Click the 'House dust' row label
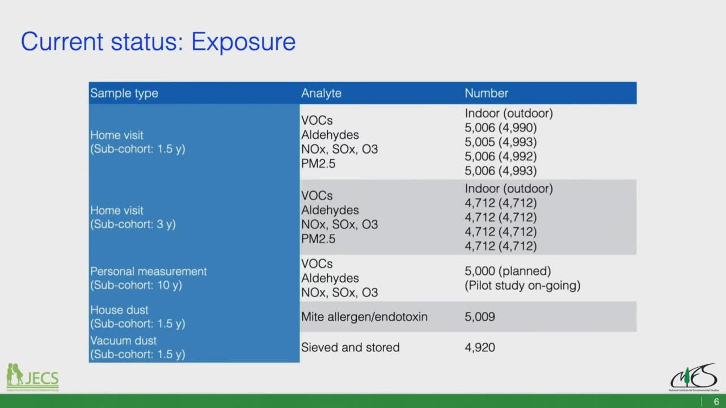Screen dimensions: 726x408 tap(119, 310)
